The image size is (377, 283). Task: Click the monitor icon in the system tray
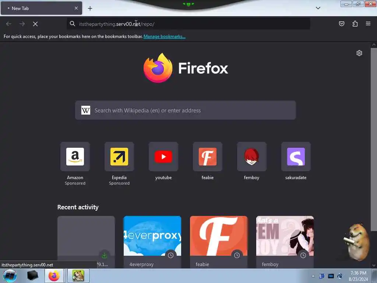pyautogui.click(x=331, y=276)
